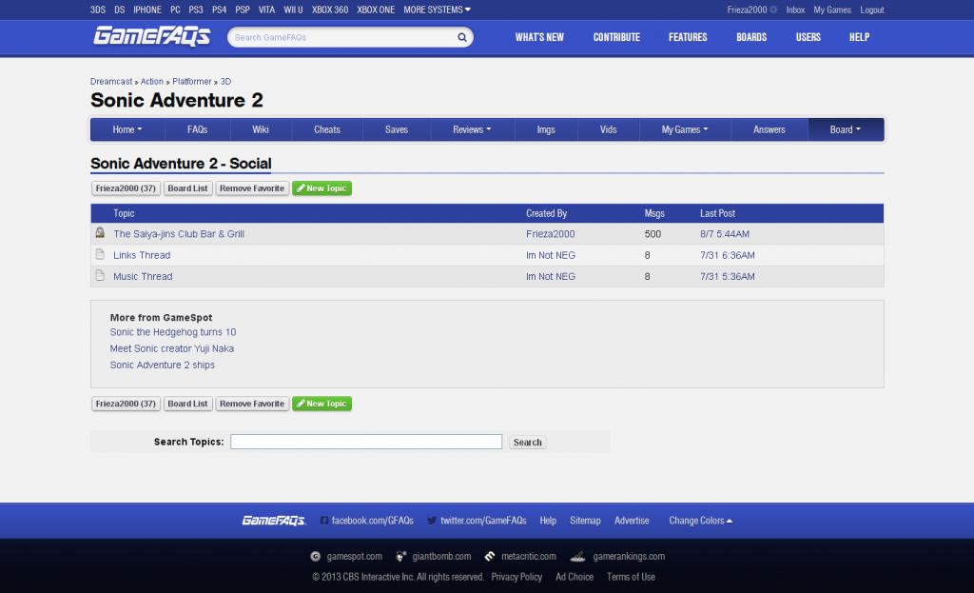Click the GameFAQs logo in the footer
The width and height of the screenshot is (974, 593).
(x=274, y=521)
